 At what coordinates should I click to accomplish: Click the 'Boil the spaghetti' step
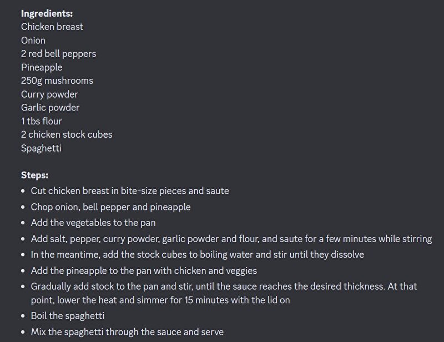[x=68, y=316]
